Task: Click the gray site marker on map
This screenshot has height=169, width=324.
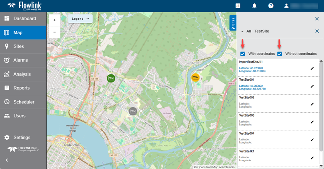Action: click(x=133, y=111)
